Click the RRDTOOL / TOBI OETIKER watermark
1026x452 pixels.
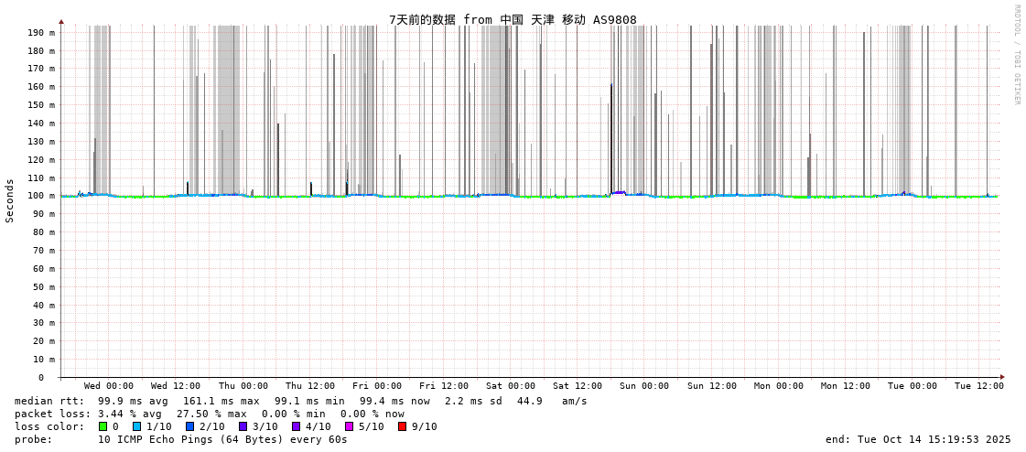pyautogui.click(x=1016, y=55)
